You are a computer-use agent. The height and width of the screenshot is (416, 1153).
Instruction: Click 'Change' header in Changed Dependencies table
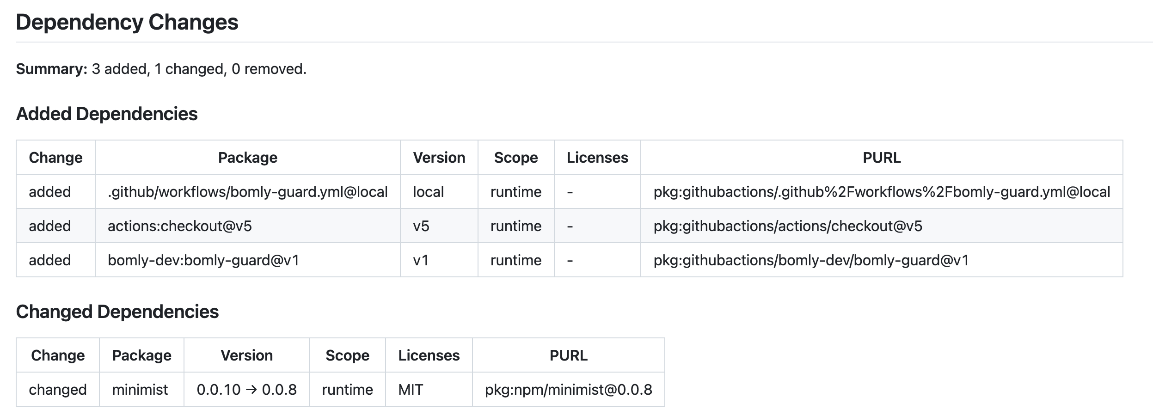pyautogui.click(x=58, y=355)
